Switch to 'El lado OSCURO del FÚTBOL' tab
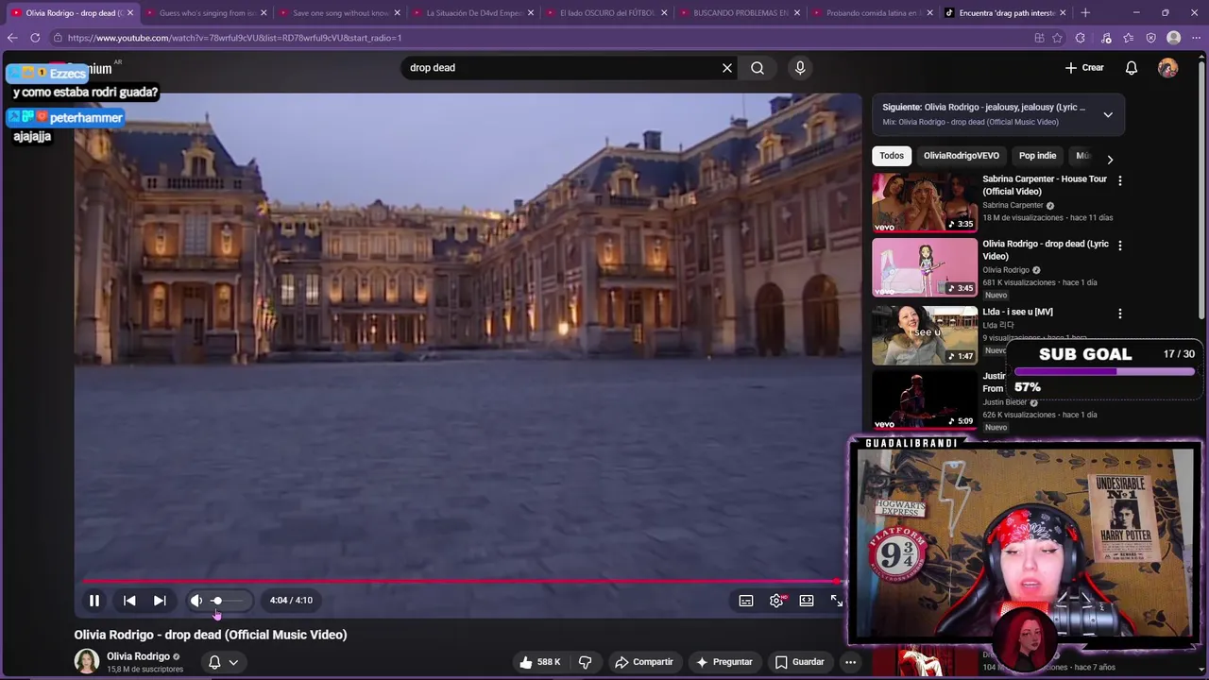 pos(606,13)
